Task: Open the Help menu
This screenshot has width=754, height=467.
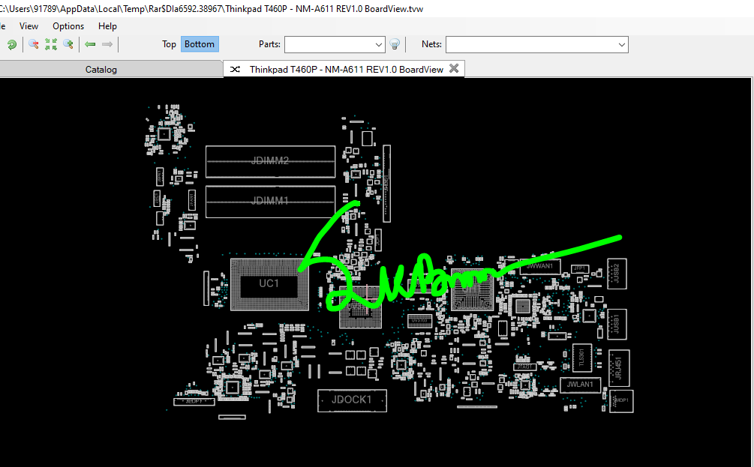Action: [107, 26]
